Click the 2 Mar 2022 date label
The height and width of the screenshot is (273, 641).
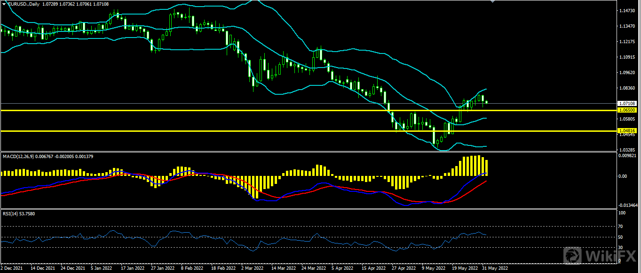coord(253,269)
